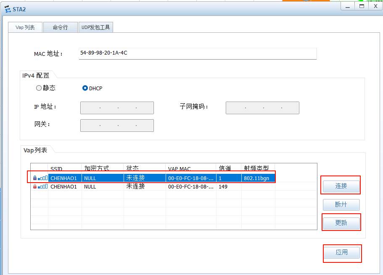Switch to the 命令行 tab

pos(61,27)
